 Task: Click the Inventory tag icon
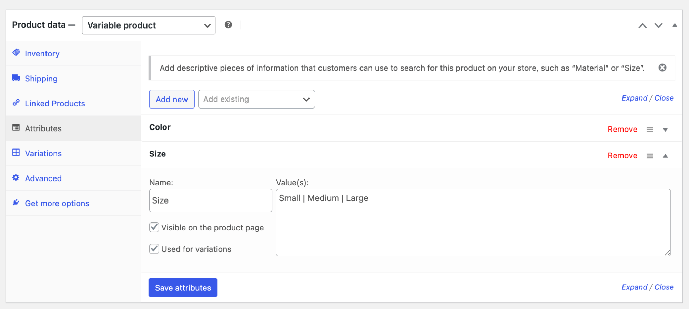16,52
